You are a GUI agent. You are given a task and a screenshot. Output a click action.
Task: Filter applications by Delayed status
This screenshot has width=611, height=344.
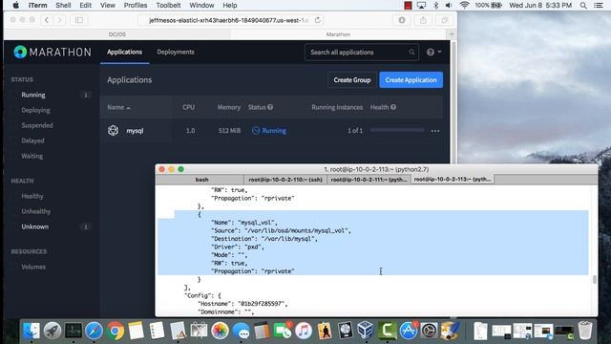click(32, 140)
